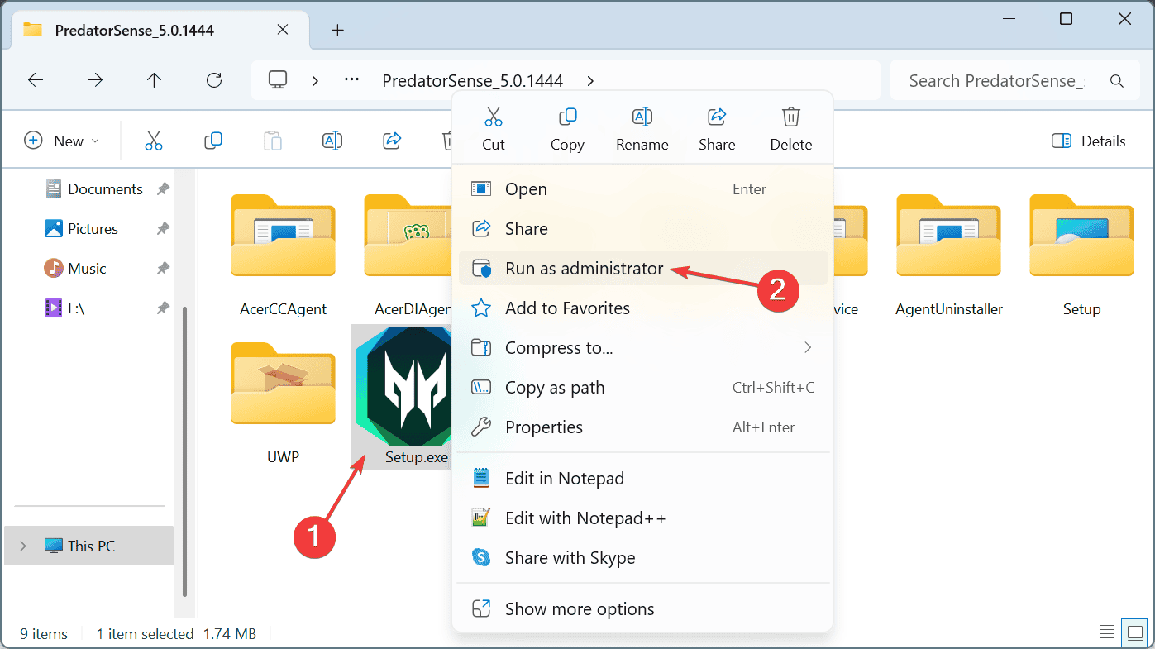The width and height of the screenshot is (1155, 649).
Task: Click the toolbar Rename icon
Action: (x=332, y=141)
